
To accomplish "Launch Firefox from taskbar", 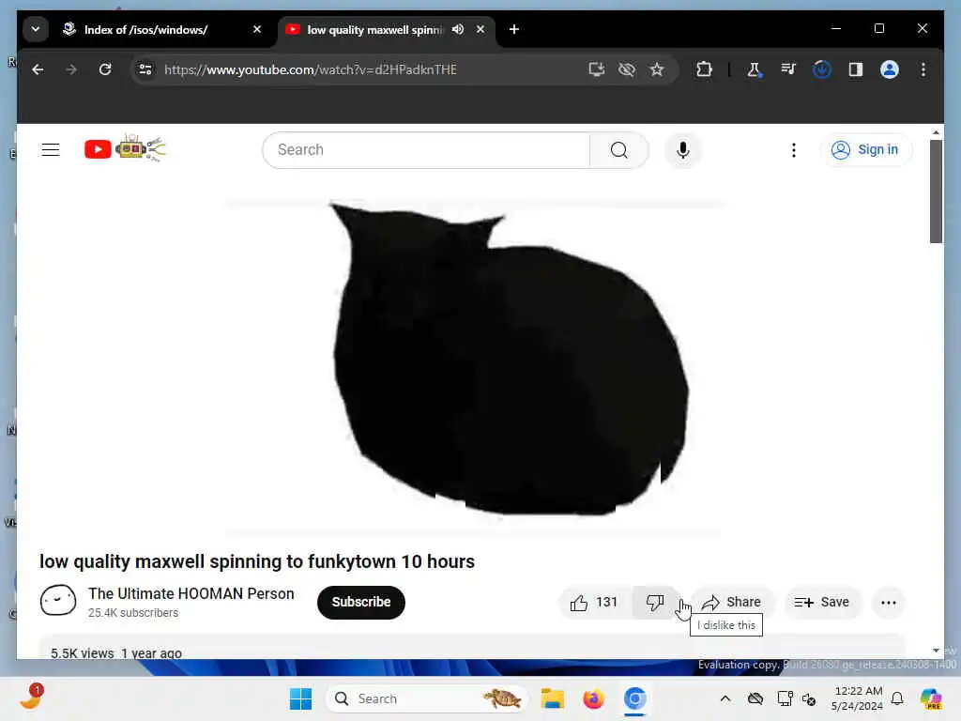I will click(x=593, y=698).
